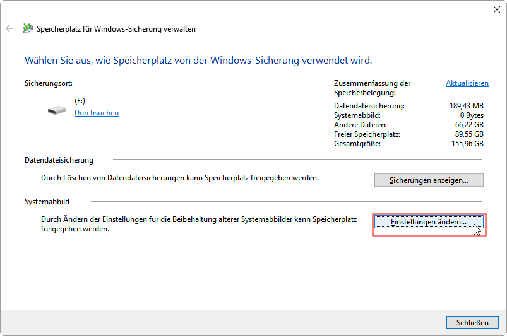Click the Systemabbild section heading
Screen dimensions: 507x336
[47, 202]
